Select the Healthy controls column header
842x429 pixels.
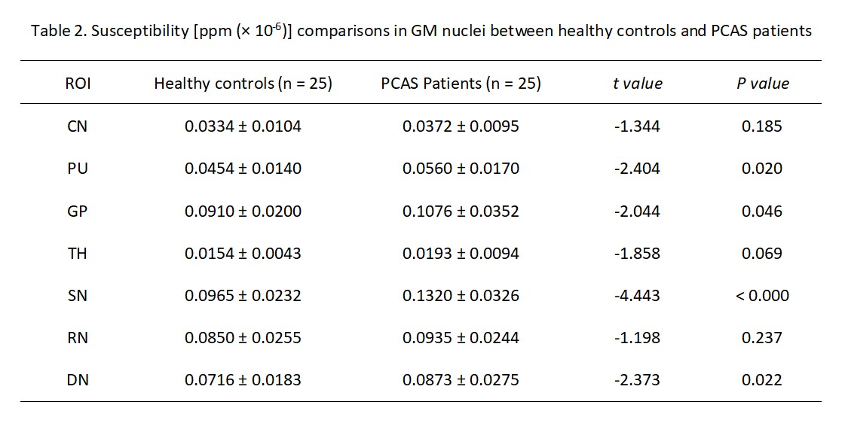(x=243, y=84)
